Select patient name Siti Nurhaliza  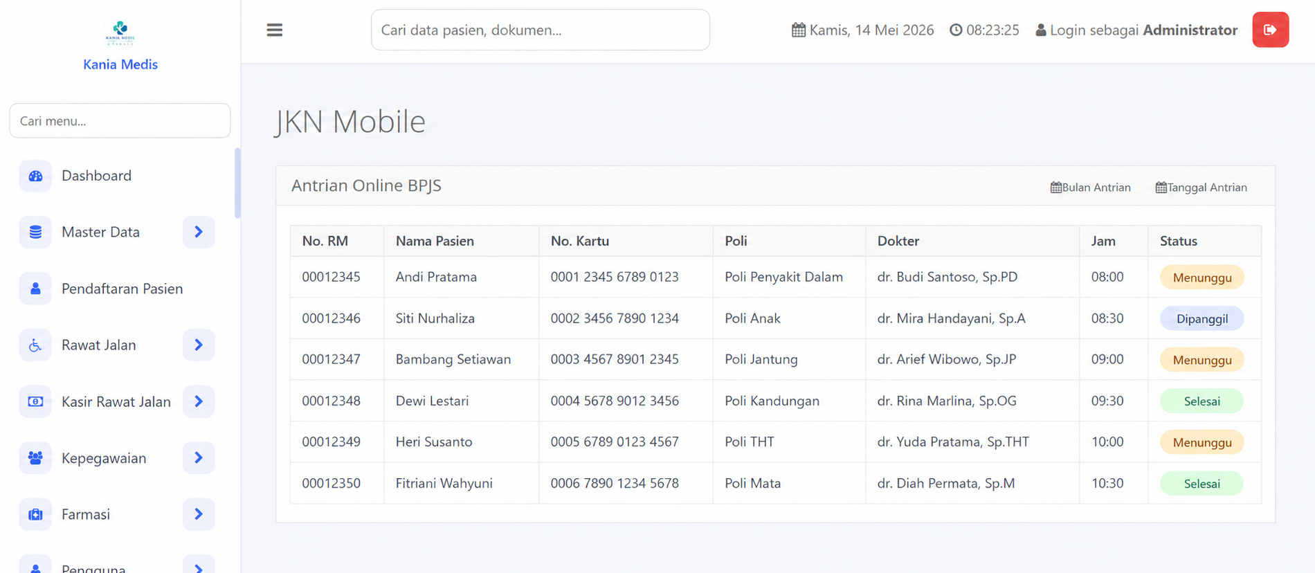tap(435, 318)
